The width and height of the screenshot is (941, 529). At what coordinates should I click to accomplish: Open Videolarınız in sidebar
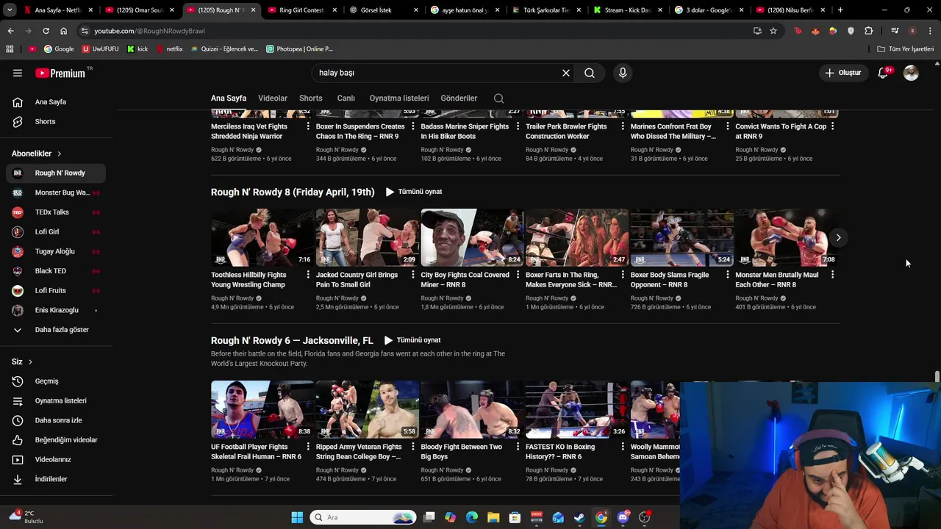tap(56, 459)
